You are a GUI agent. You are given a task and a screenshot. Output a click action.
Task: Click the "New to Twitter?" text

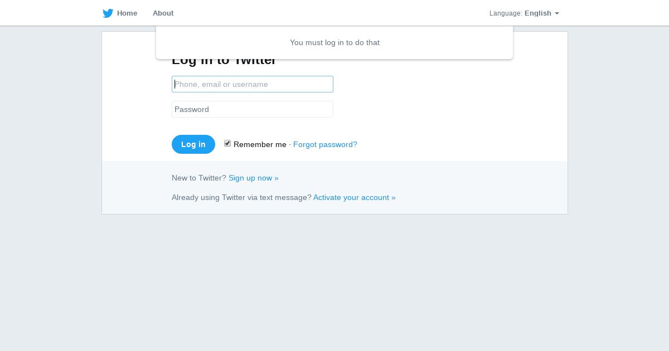[199, 178]
